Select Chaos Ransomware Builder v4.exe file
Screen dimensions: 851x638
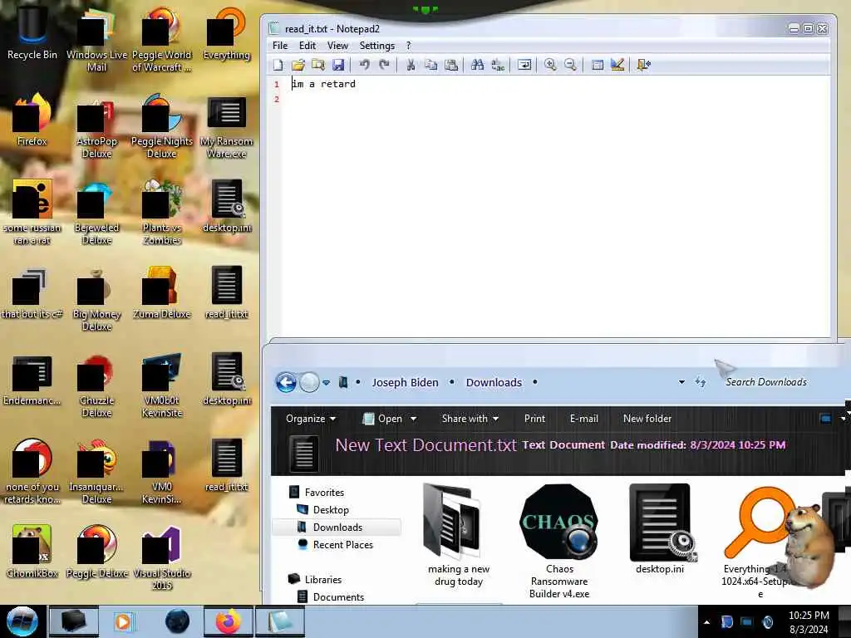[559, 542]
